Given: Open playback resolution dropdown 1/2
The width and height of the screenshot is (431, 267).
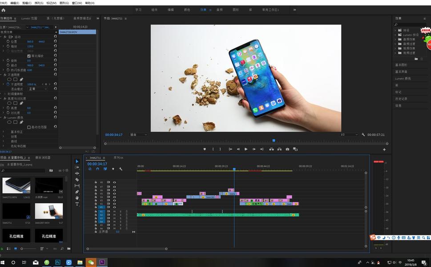Looking at the screenshot, I should coord(349,135).
